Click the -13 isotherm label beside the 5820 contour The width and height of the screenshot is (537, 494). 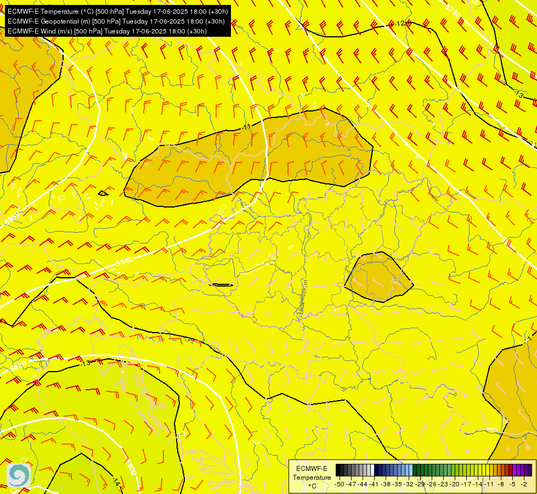tap(86, 363)
